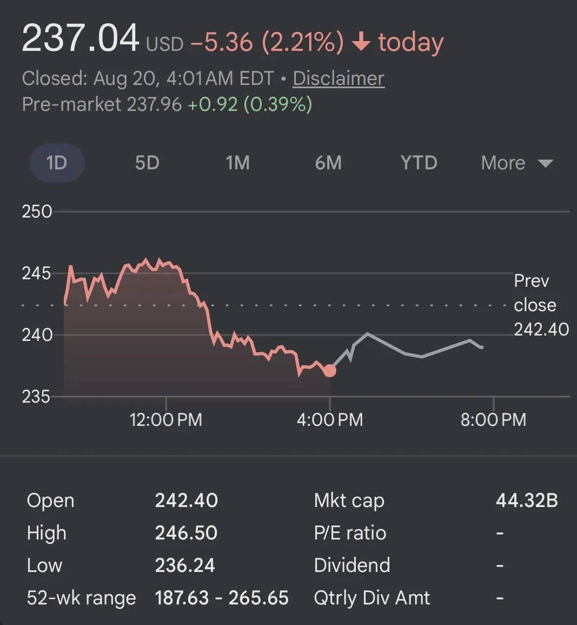The image size is (577, 625).
Task: Click the closing price marker dot
Action: [330, 371]
